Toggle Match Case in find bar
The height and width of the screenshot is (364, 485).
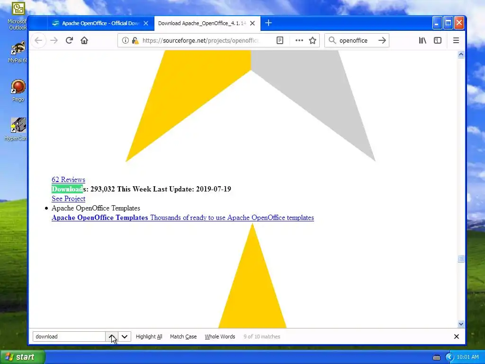point(183,337)
